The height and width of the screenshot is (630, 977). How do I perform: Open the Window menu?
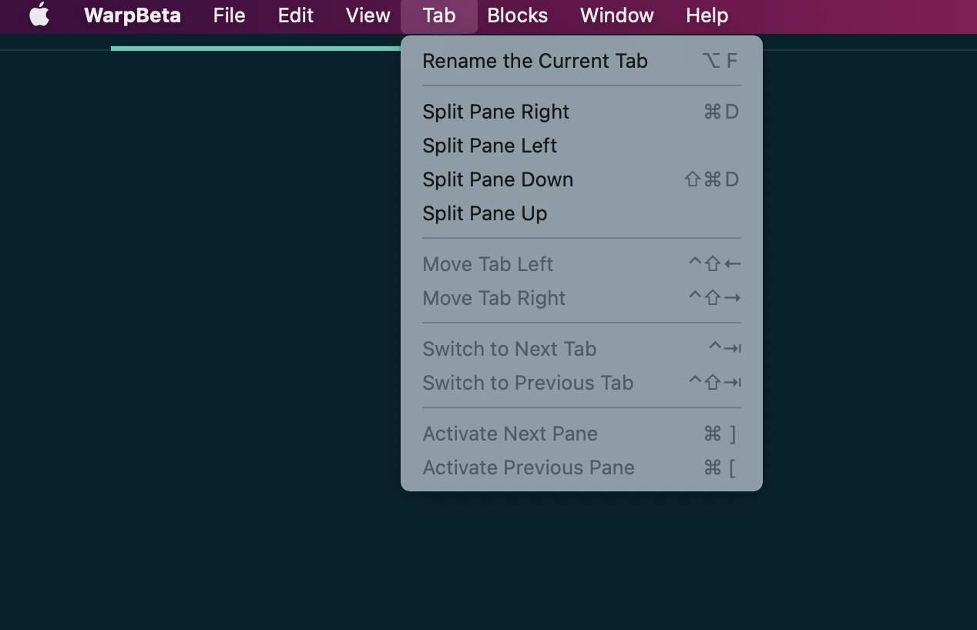[616, 15]
